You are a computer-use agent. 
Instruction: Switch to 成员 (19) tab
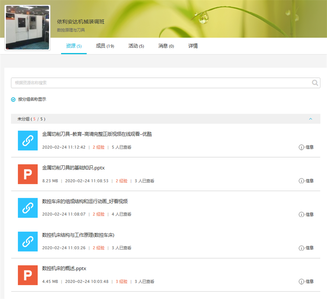(105, 46)
